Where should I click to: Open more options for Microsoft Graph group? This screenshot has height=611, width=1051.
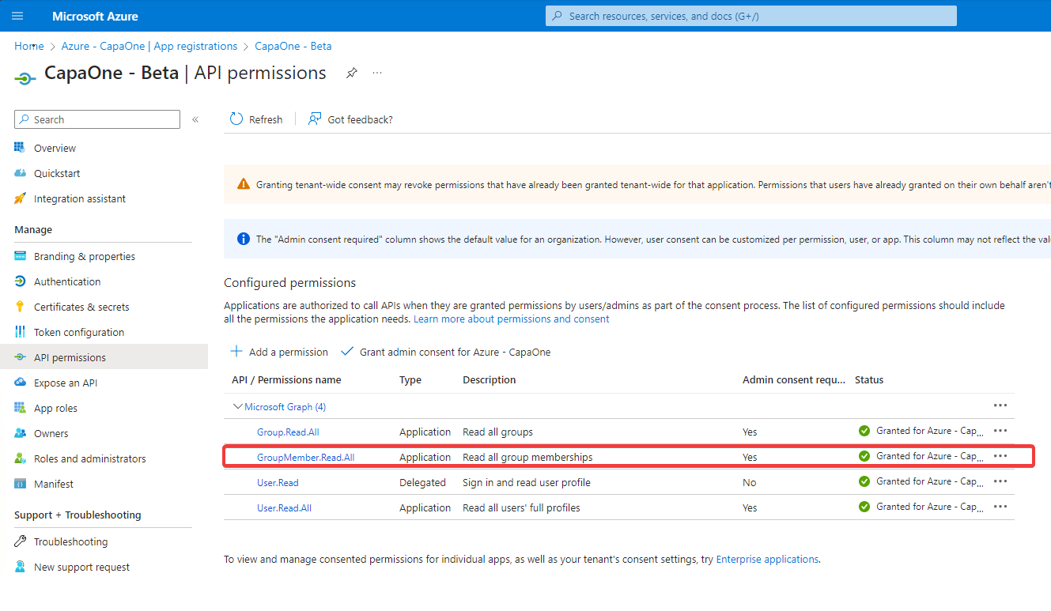1000,405
